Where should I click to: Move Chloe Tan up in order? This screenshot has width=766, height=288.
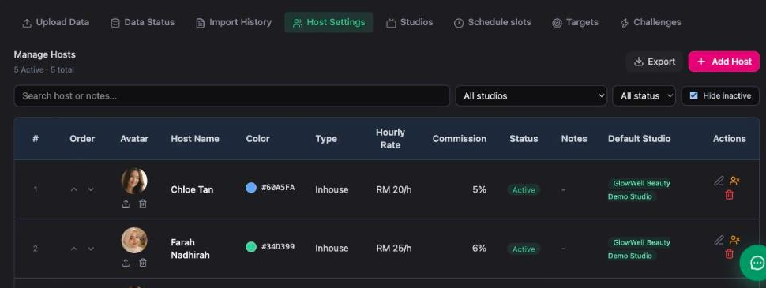click(74, 189)
